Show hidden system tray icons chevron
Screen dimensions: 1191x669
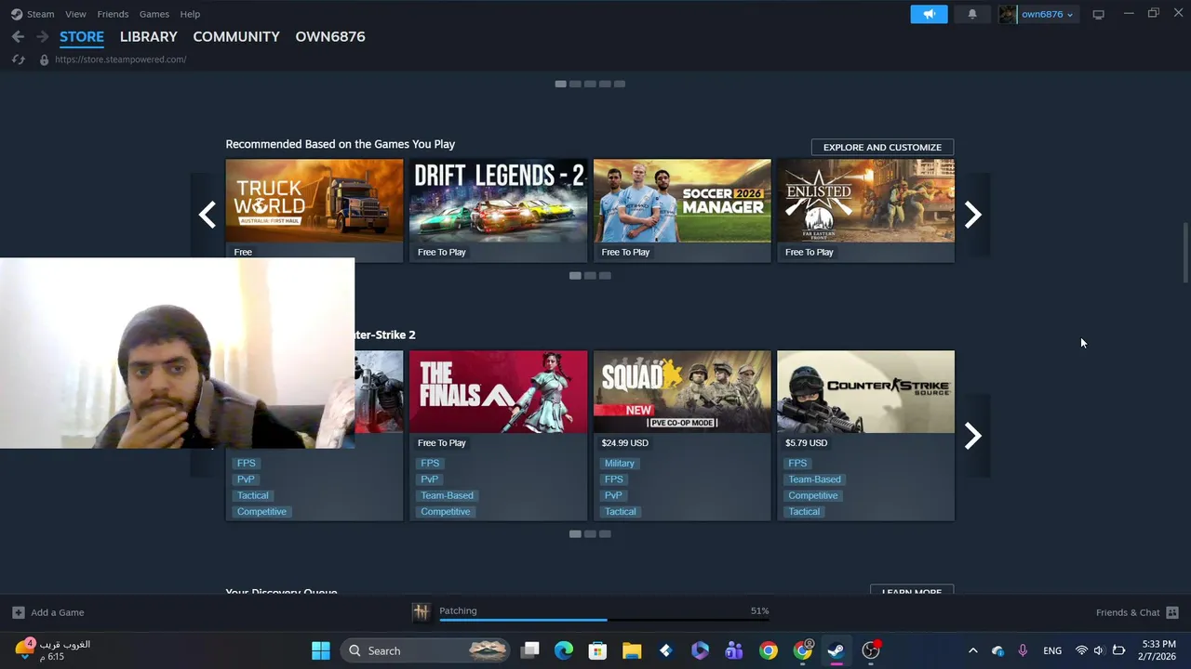pyautogui.click(x=973, y=650)
